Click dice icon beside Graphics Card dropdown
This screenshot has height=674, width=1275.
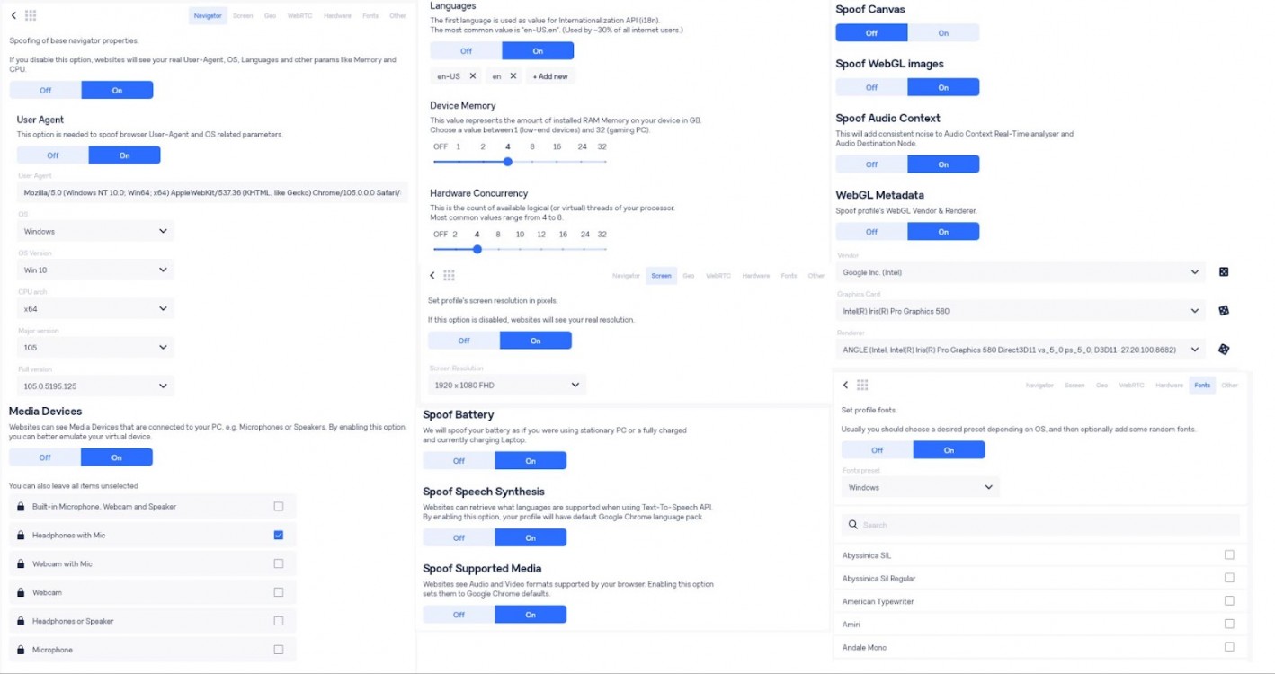pyautogui.click(x=1224, y=311)
